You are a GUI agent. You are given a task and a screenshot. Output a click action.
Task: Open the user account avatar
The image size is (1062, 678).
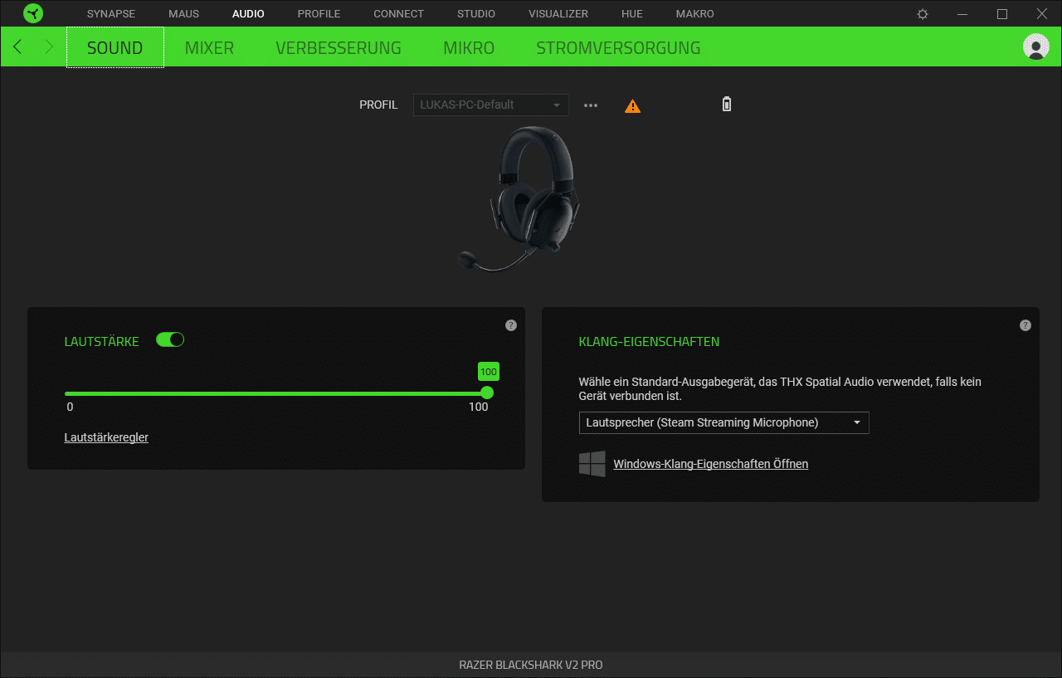(1035, 47)
